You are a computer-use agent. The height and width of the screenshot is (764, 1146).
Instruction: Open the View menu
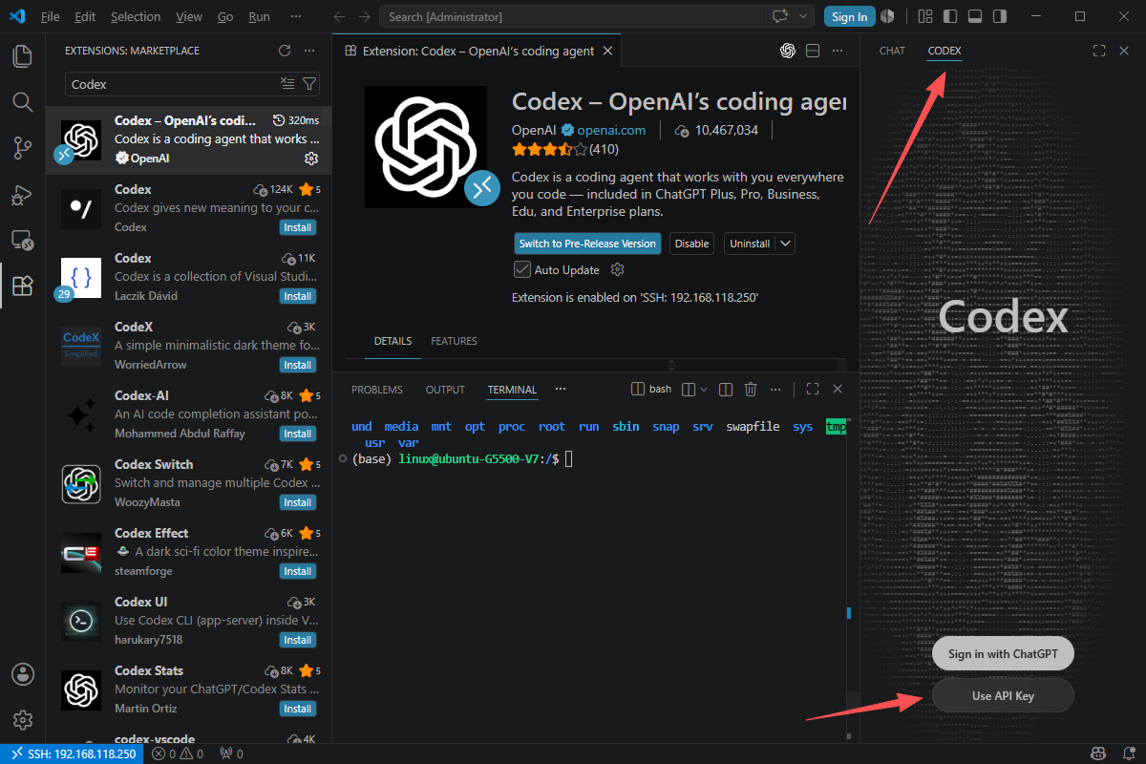pos(189,16)
